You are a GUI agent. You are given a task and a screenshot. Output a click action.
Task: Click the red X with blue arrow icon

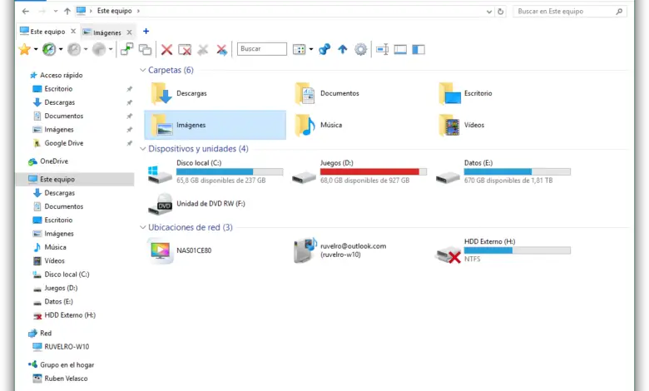pyautogui.click(x=222, y=50)
